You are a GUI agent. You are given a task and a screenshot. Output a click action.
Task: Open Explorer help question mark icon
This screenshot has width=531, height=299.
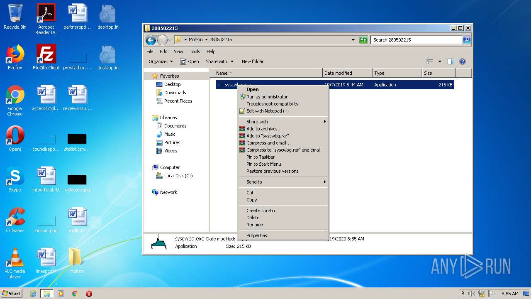click(463, 61)
